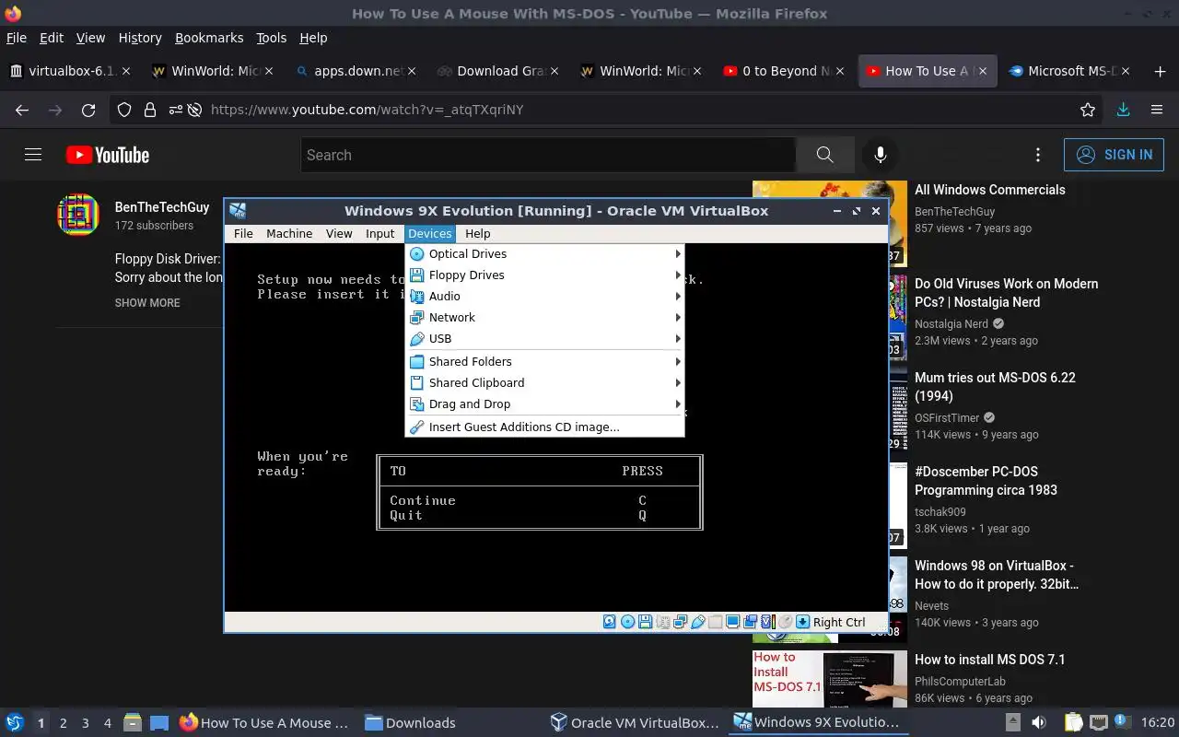Click the YouTube logo
The width and height of the screenshot is (1179, 737).
point(108,155)
